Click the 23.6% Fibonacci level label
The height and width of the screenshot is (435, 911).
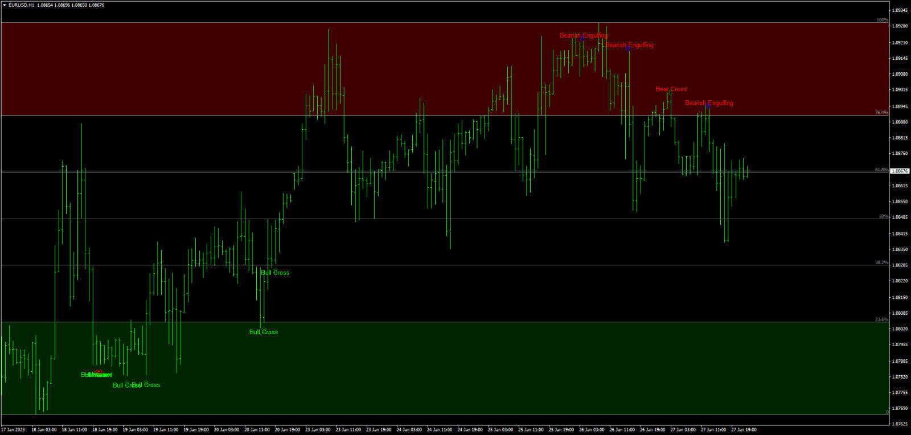881,319
